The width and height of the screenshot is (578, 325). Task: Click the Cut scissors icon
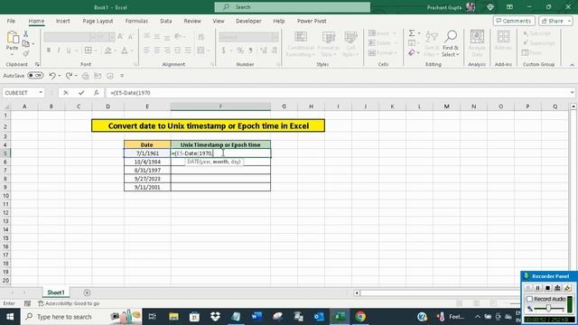point(26,34)
